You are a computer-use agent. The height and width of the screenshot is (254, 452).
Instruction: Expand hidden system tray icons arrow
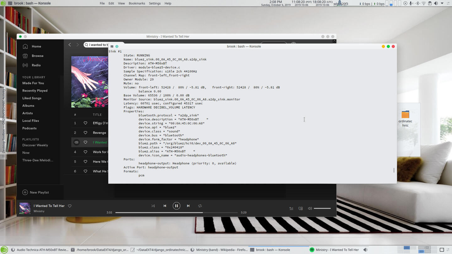[x=442, y=3]
